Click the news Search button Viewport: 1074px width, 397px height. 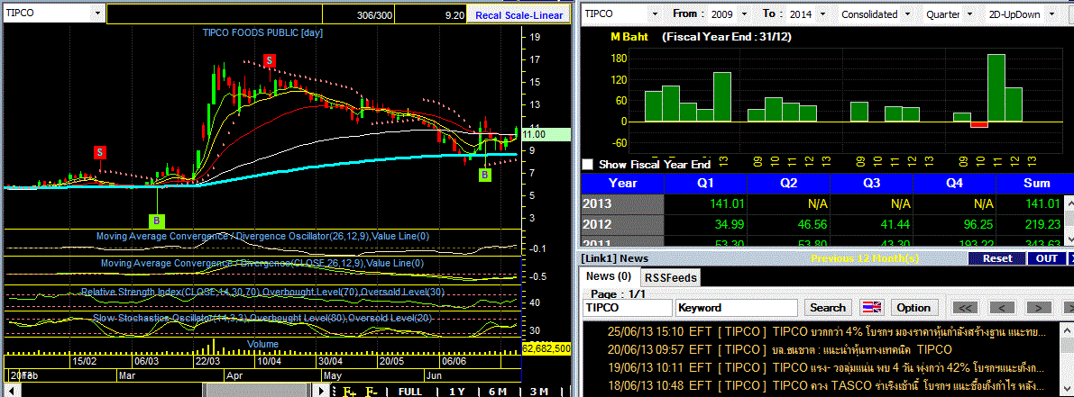tap(828, 308)
